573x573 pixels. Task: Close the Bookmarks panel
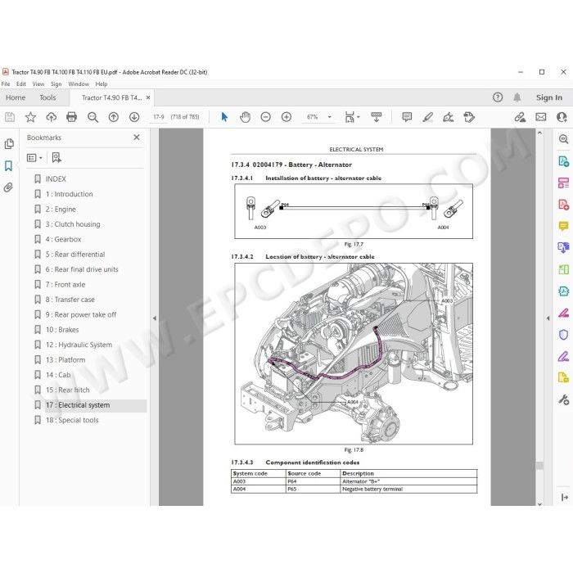coord(137,138)
